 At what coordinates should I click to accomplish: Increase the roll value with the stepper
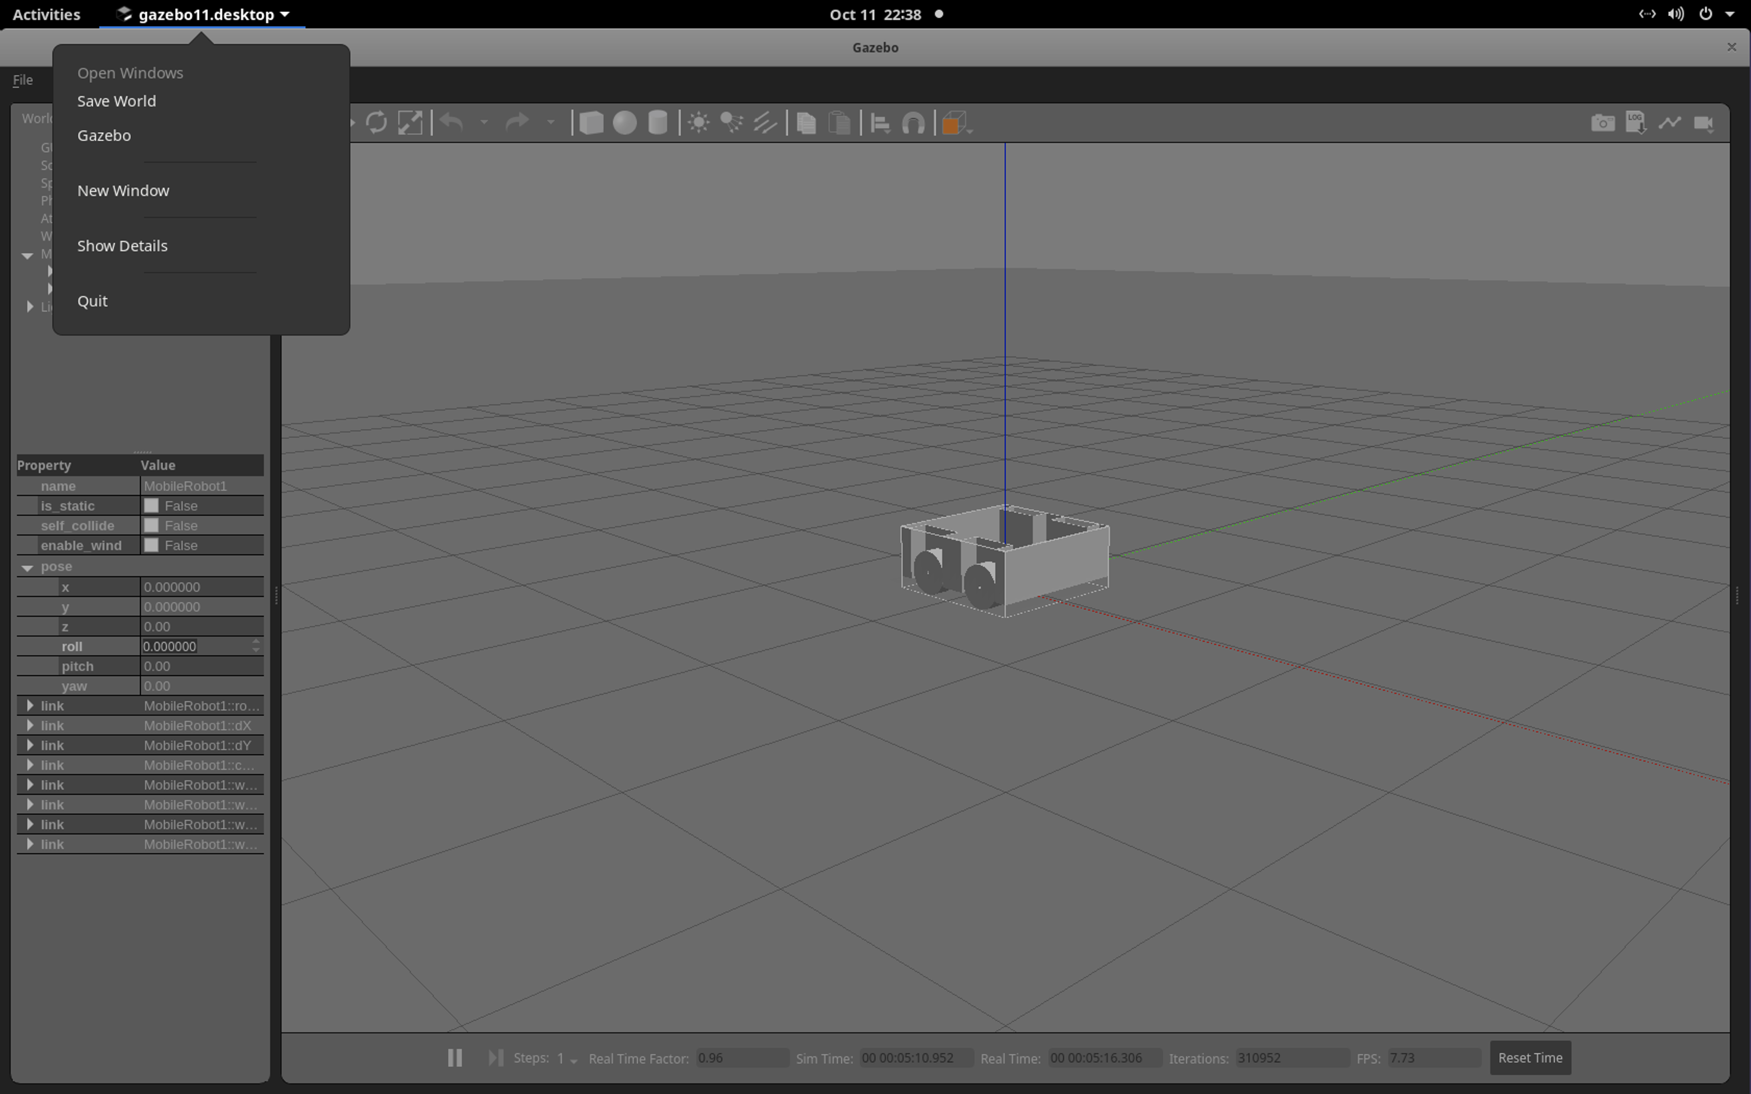(x=255, y=641)
